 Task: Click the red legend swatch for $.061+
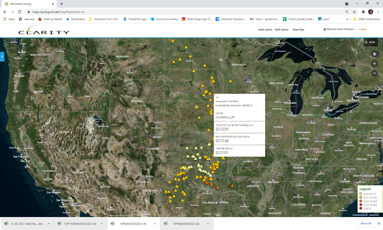(x=360, y=209)
